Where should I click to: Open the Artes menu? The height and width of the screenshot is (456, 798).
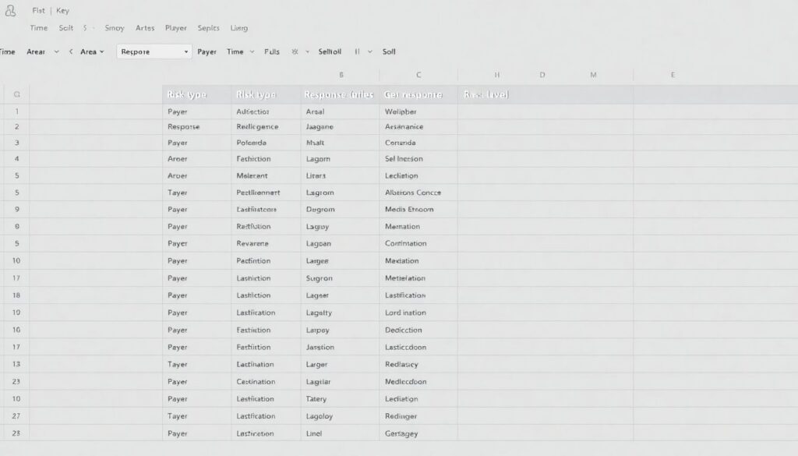(145, 28)
